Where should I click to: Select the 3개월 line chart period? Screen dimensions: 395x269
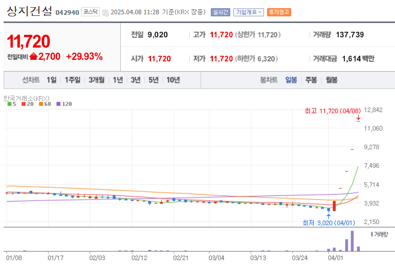point(97,80)
